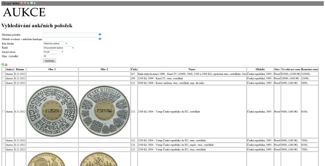Open favorites via the yellow star icon

28,3
